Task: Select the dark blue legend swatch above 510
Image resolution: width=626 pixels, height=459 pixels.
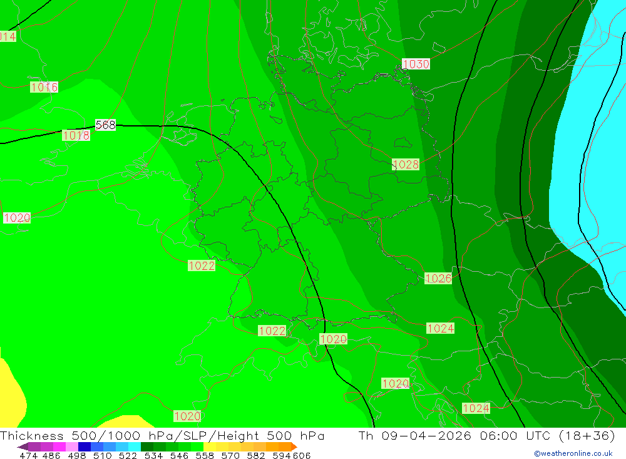Action: (x=84, y=446)
